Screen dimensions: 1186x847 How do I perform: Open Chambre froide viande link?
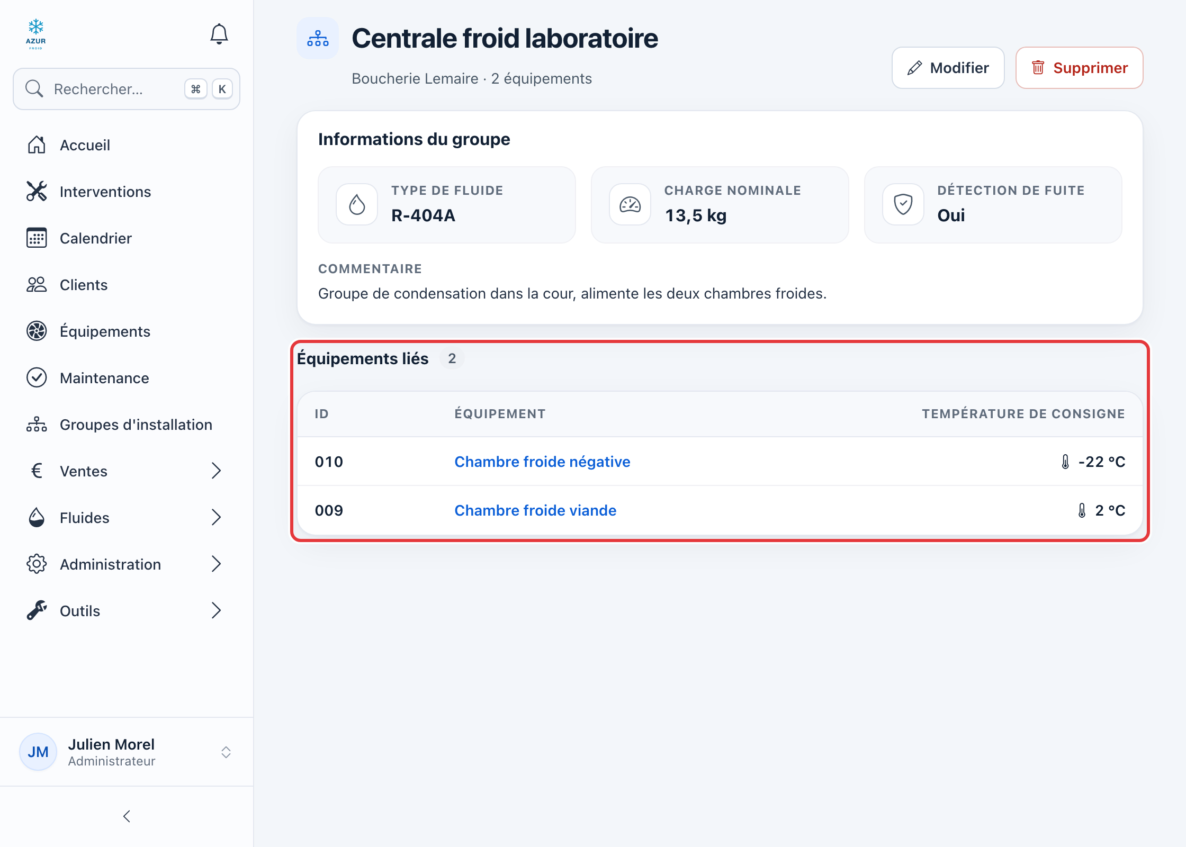535,510
